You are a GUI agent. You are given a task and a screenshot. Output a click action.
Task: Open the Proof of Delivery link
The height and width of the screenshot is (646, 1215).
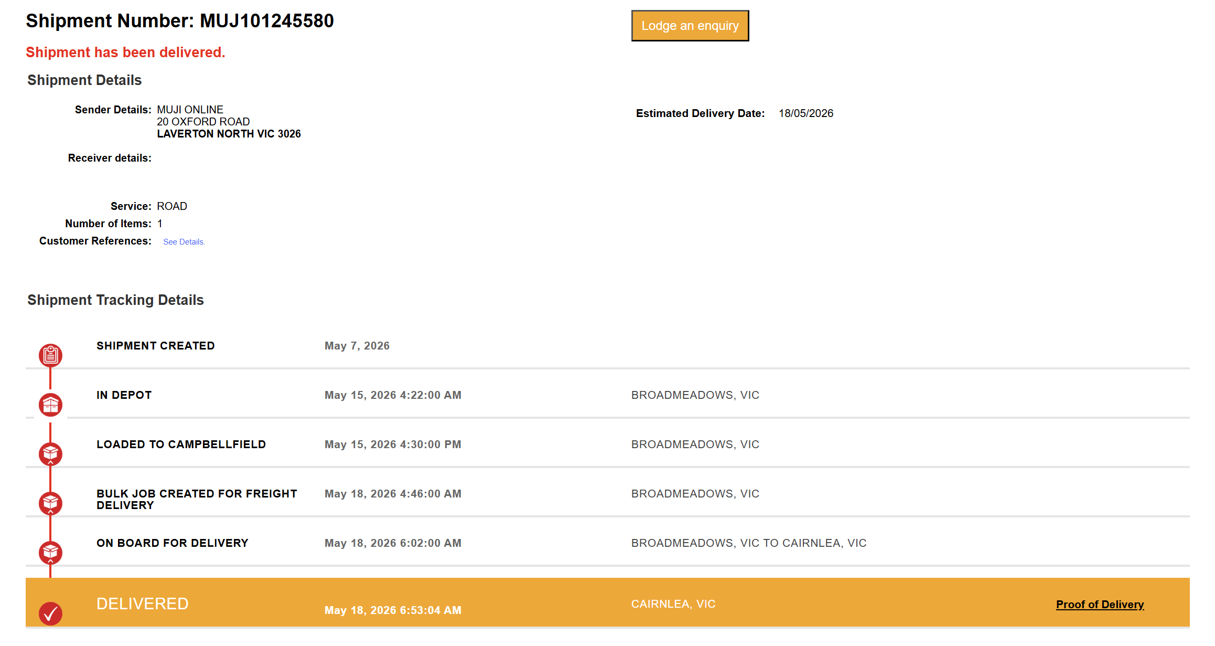coord(1100,605)
